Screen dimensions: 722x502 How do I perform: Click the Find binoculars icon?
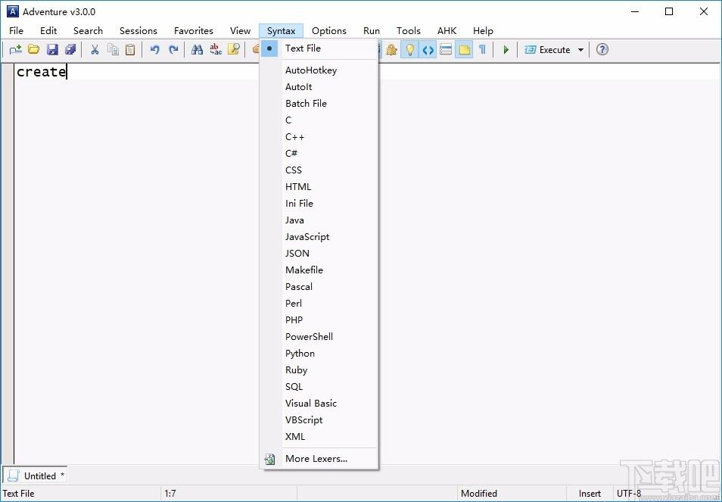coord(197,49)
